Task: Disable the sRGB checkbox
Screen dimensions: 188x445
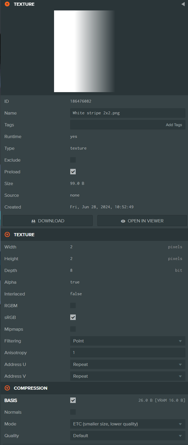Action: point(73,317)
